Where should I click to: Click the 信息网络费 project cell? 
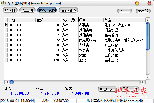tap(91, 40)
